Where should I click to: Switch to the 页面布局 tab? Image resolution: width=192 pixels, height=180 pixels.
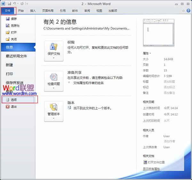tap(48, 11)
